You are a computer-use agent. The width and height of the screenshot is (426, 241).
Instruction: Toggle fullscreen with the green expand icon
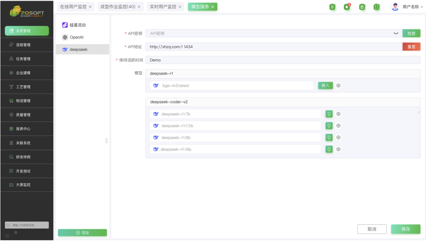click(x=377, y=7)
